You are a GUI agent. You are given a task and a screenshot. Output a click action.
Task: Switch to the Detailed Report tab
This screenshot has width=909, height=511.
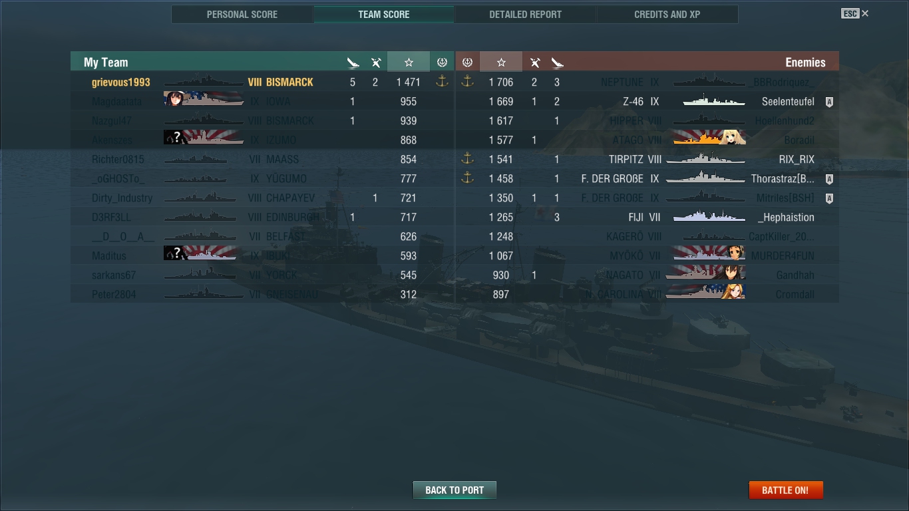tap(526, 14)
